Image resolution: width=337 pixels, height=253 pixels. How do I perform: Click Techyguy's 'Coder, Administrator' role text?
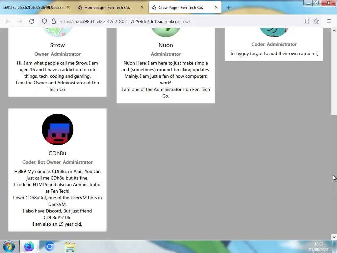click(x=274, y=44)
